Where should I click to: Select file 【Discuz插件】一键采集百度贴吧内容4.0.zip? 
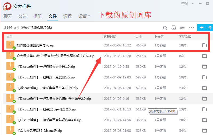click(49, 120)
